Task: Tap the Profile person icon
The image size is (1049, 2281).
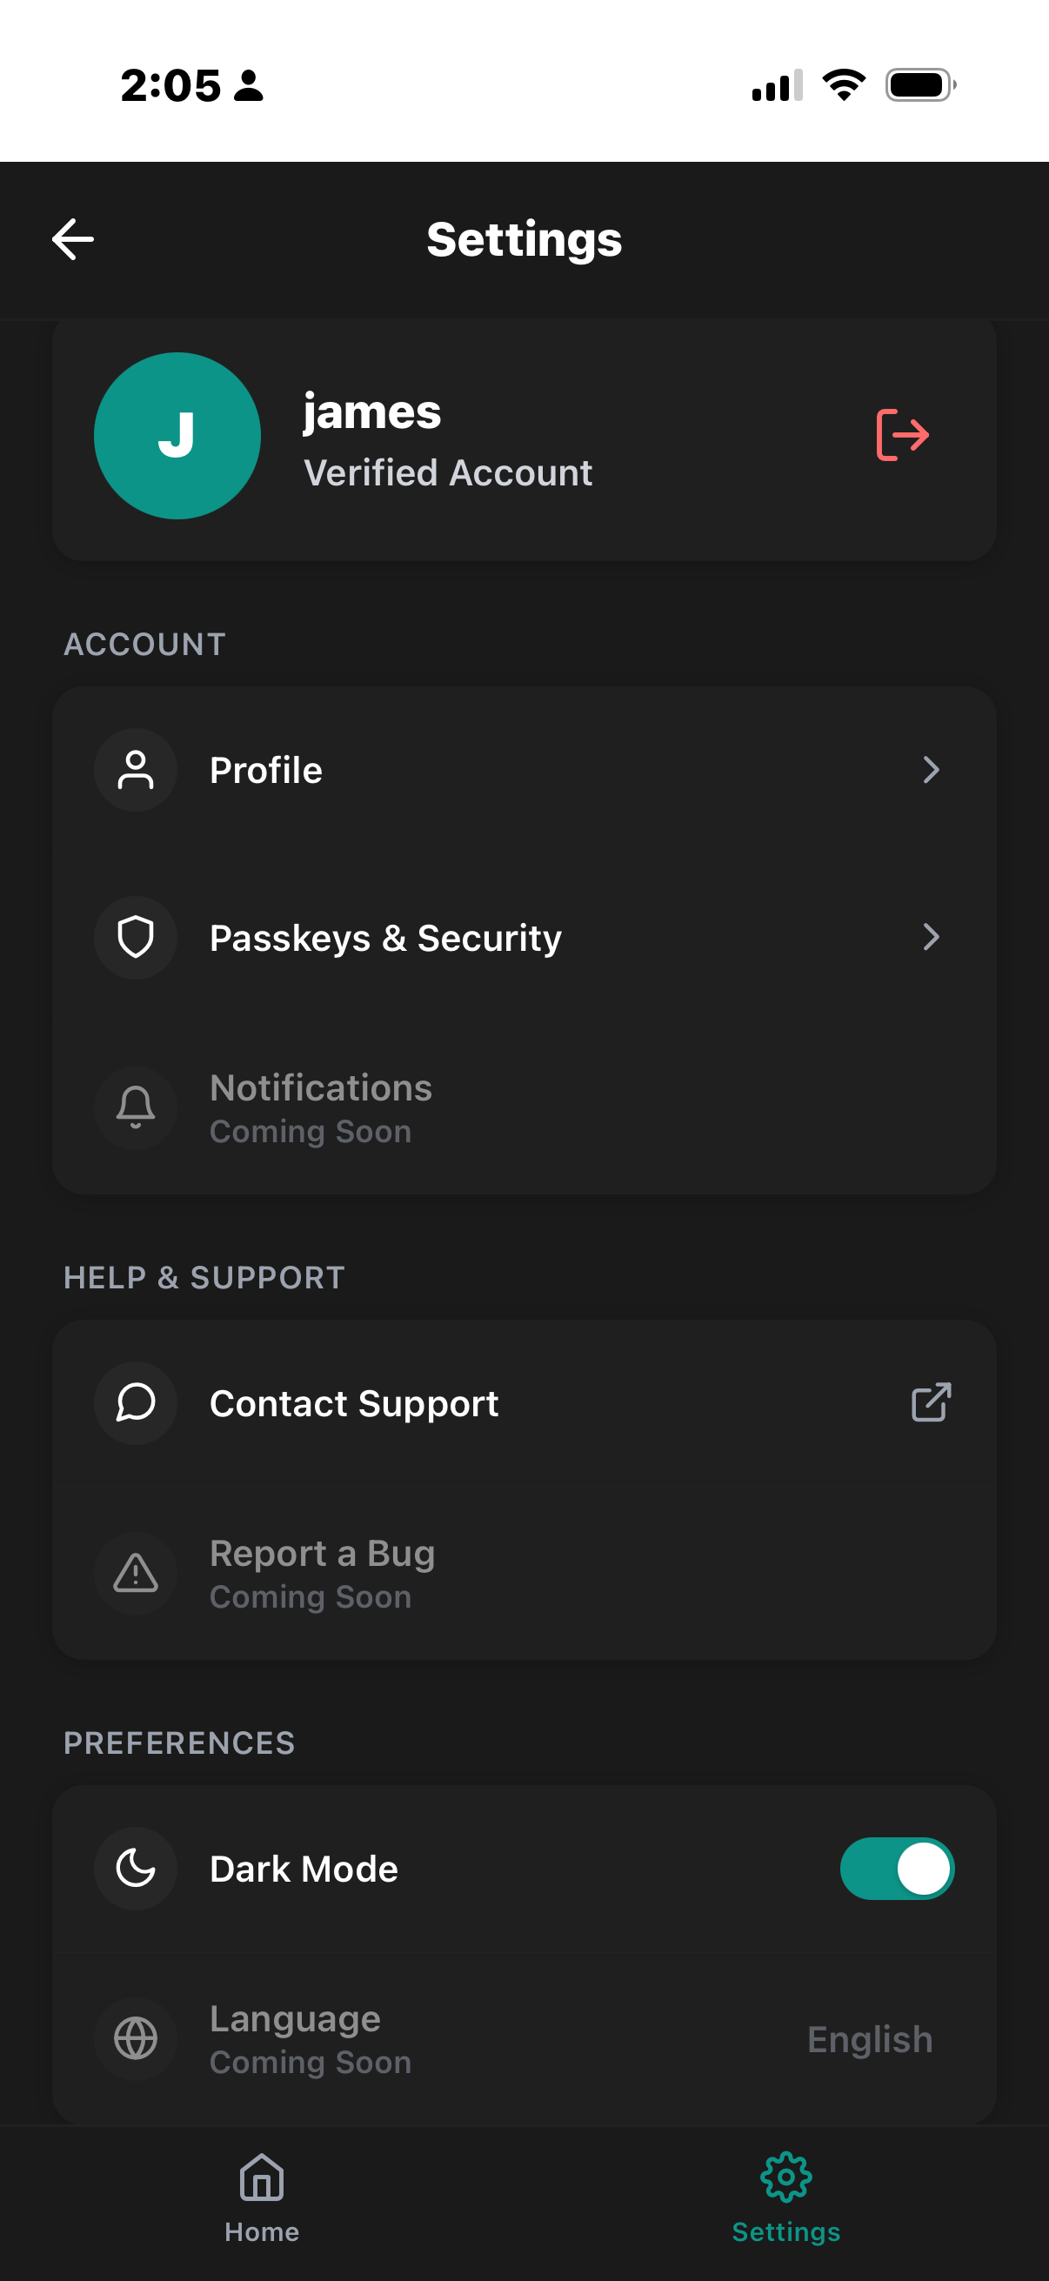Action: pyautogui.click(x=136, y=770)
